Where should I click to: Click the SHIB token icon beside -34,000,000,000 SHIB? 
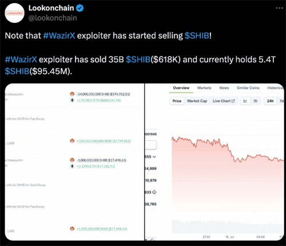(72, 94)
